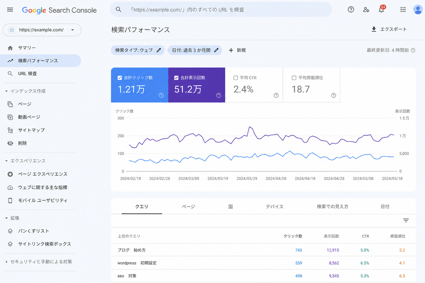Viewport: 425px width, 283px height.
Task: Switch to the デバイス tab
Action: pyautogui.click(x=275, y=207)
